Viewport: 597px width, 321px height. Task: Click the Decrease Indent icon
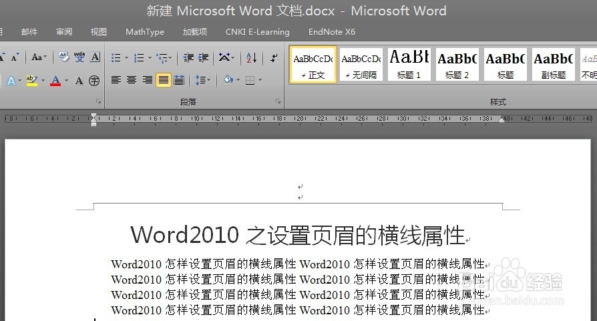tap(188, 58)
